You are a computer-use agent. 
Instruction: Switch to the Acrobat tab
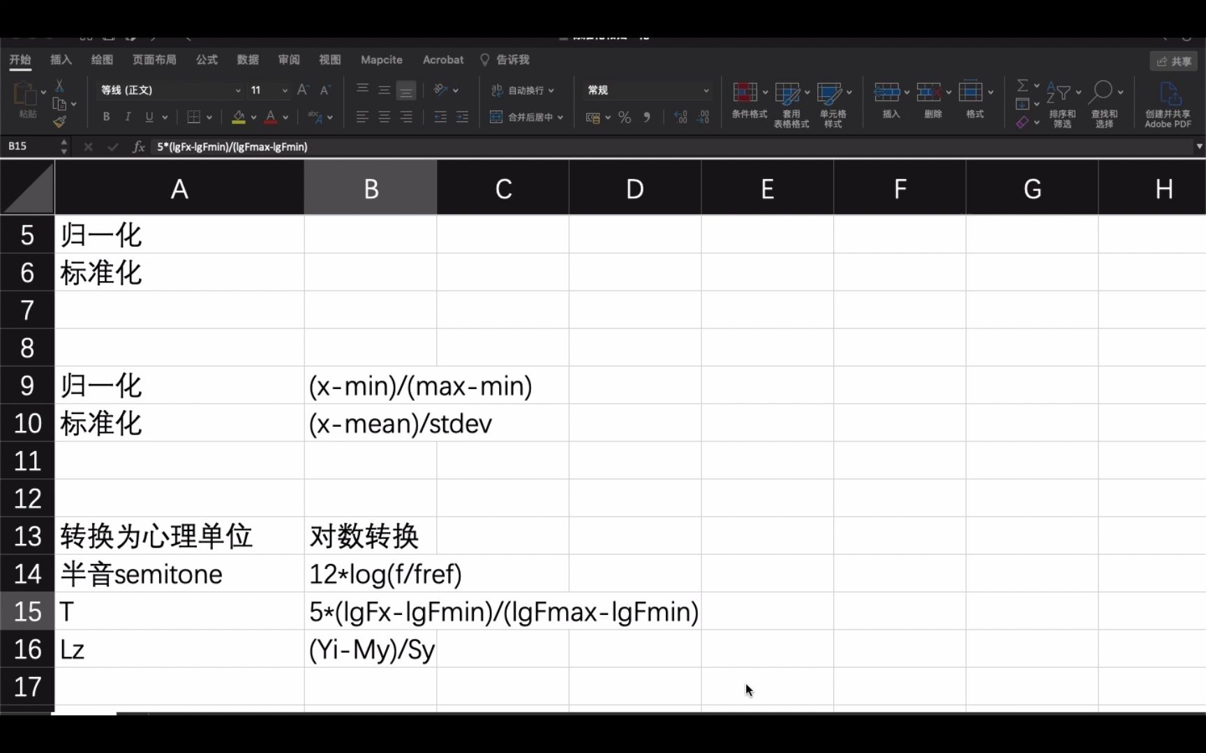click(x=443, y=60)
